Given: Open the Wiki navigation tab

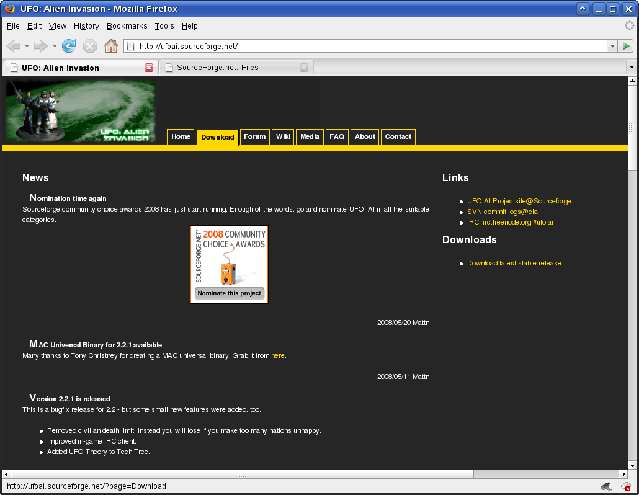Looking at the screenshot, I should [283, 137].
